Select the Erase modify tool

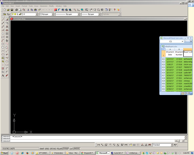point(7,20)
